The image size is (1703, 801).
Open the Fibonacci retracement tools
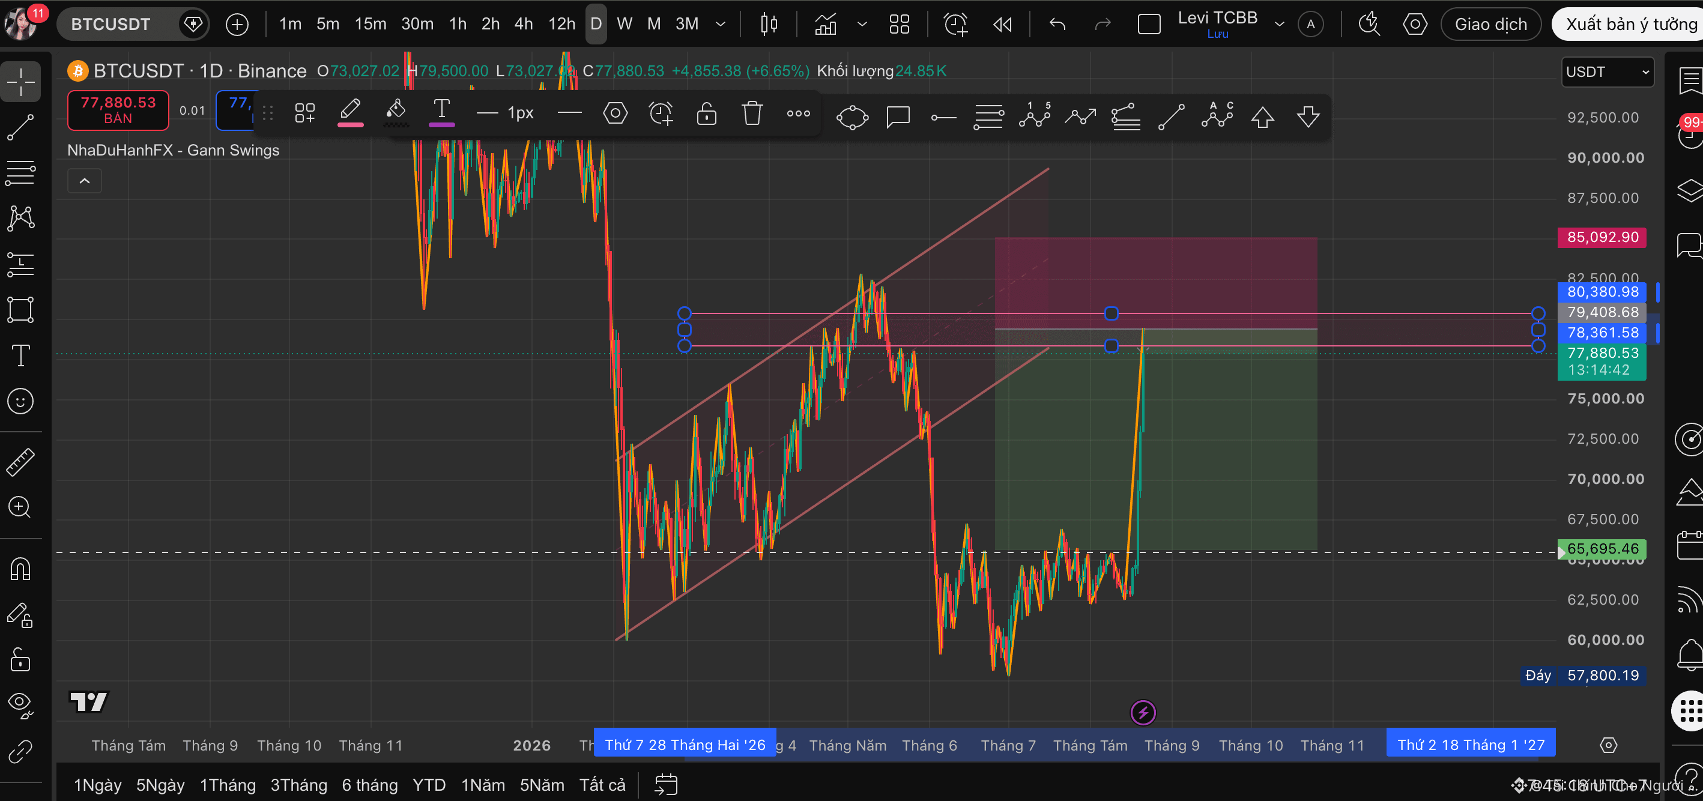20,173
